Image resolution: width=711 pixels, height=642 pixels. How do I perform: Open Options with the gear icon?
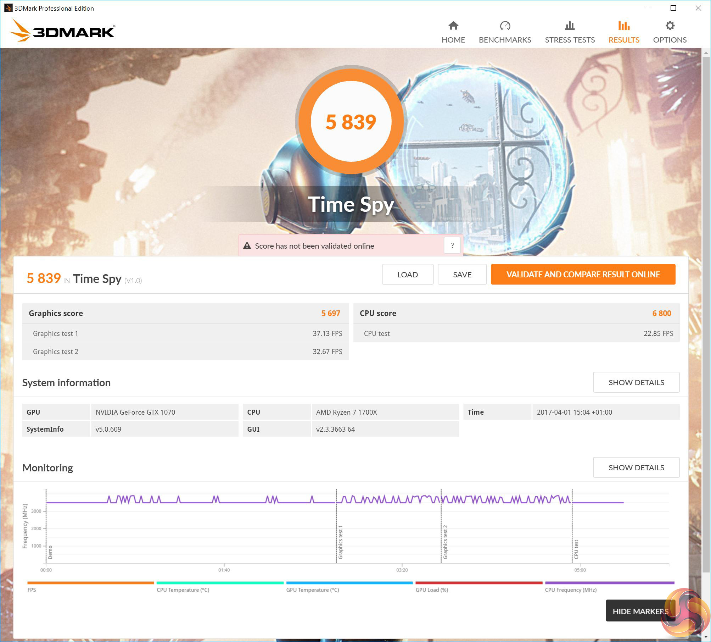(x=670, y=26)
